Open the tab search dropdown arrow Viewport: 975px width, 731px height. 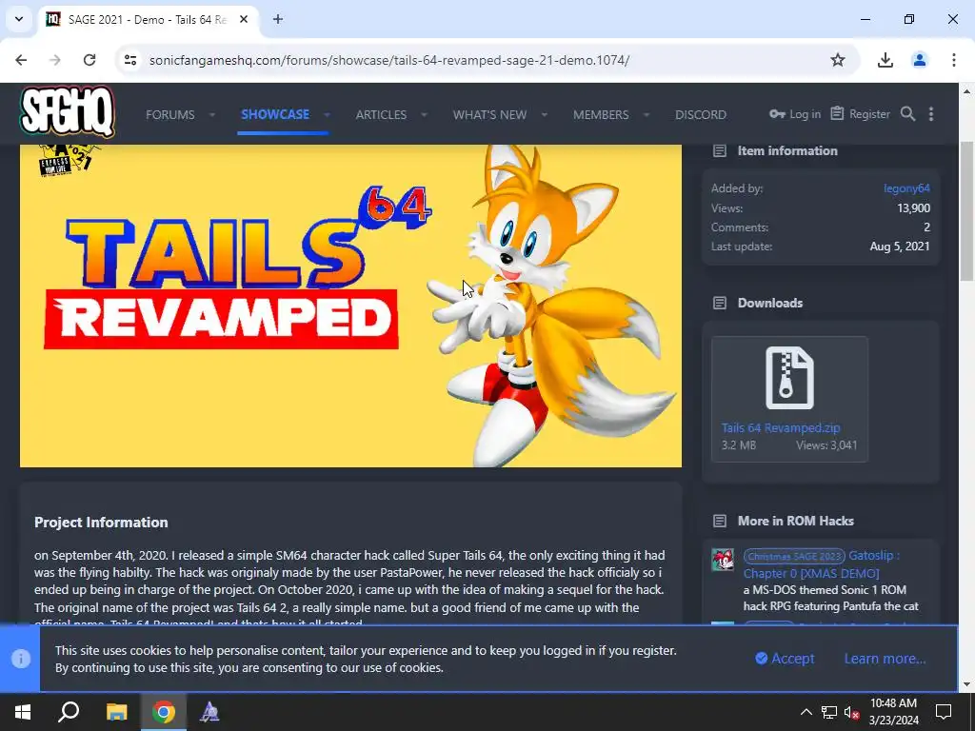(19, 19)
